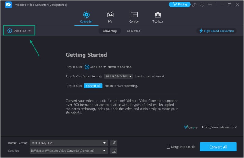Switch to the Collage module
The height and width of the screenshot is (158, 244).
point(134,17)
